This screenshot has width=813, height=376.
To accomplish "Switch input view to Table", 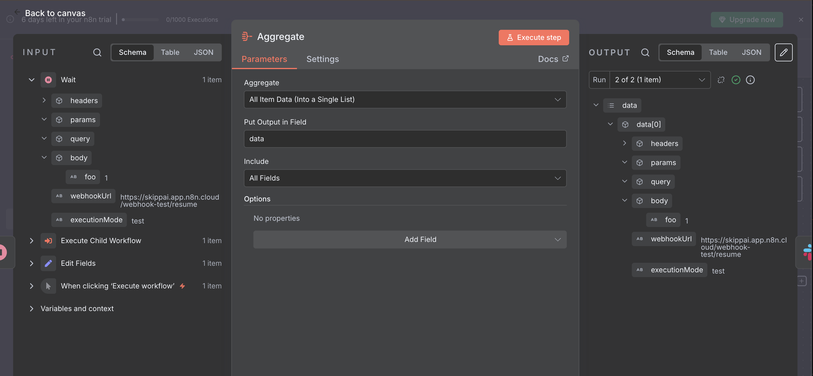I will pos(170,52).
